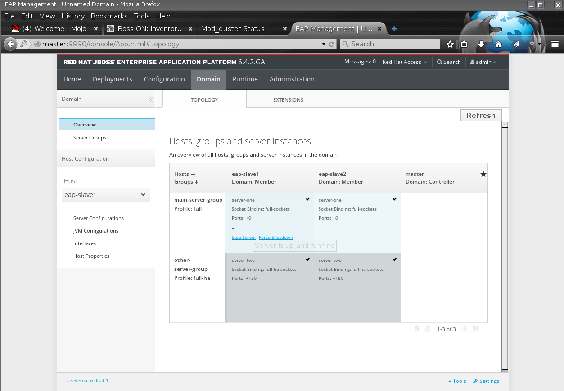This screenshot has height=391, width=564.
Task: Click the last page double arrow in pager
Action: (475, 328)
